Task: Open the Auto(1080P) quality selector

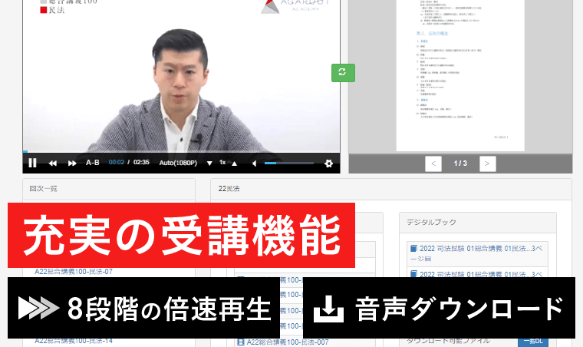Action: click(x=178, y=163)
